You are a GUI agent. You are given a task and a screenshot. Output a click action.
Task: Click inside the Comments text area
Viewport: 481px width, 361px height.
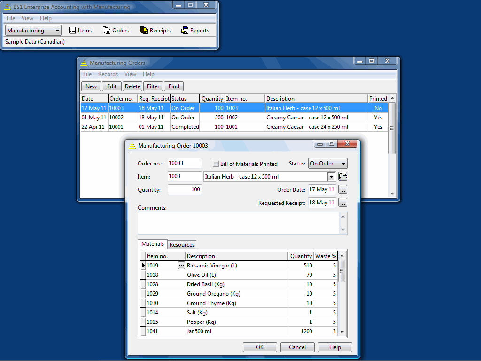[x=239, y=223]
